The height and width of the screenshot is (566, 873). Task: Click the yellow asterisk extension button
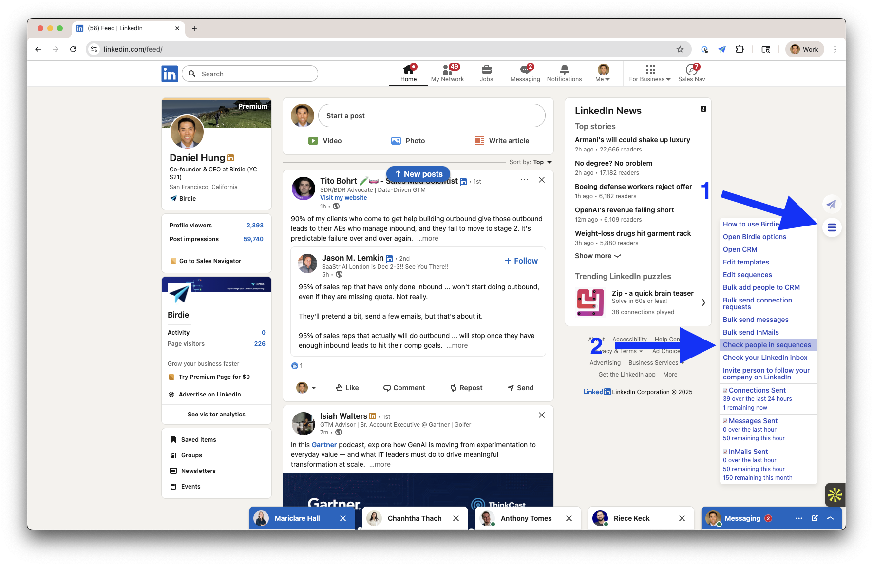[x=835, y=495]
